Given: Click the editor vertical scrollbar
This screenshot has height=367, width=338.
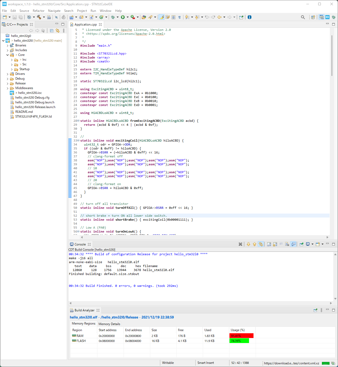Looking at the screenshot, I should [332, 55].
